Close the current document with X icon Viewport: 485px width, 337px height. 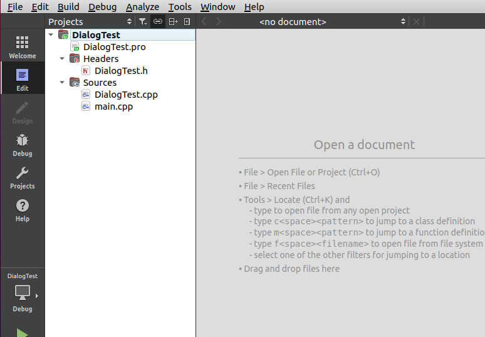416,22
